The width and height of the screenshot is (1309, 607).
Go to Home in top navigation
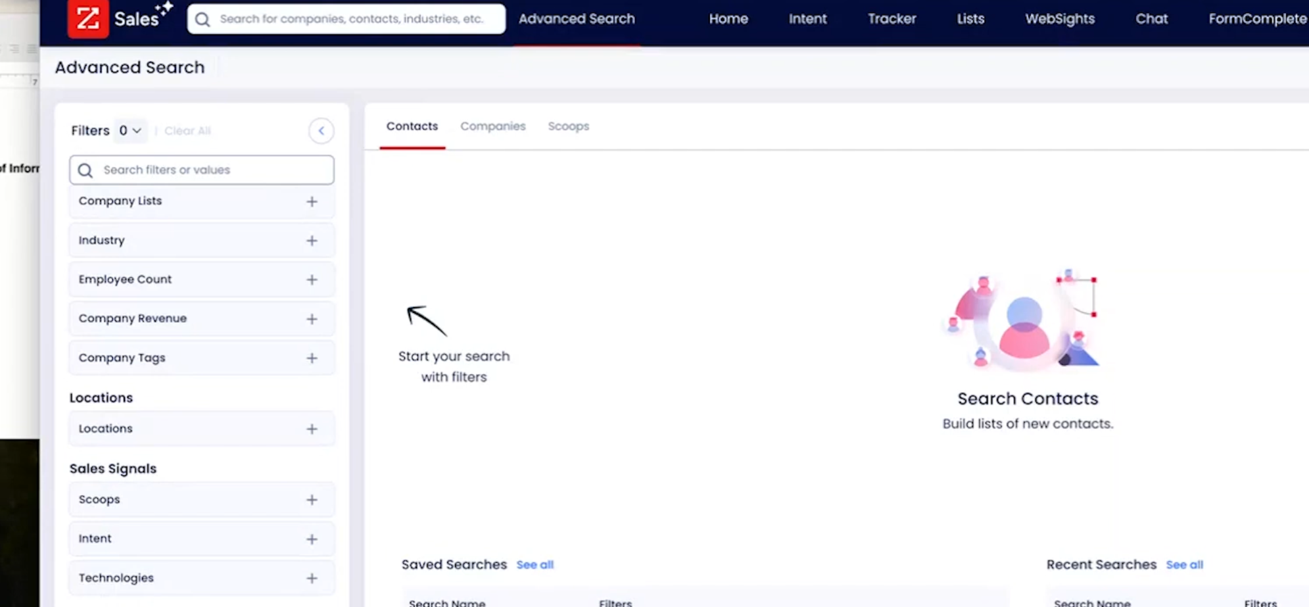point(728,19)
